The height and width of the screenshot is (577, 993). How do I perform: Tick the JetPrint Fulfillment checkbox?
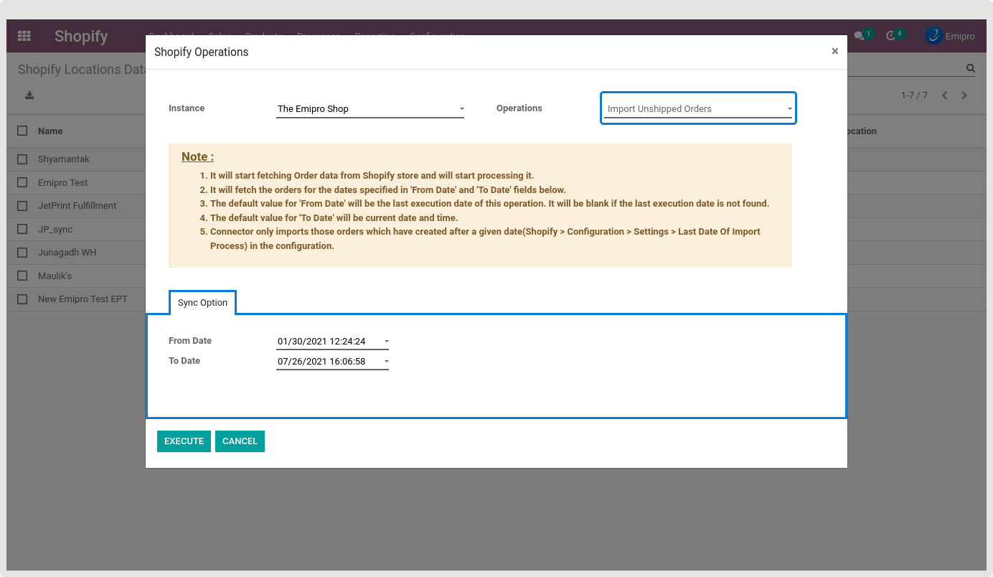point(23,206)
